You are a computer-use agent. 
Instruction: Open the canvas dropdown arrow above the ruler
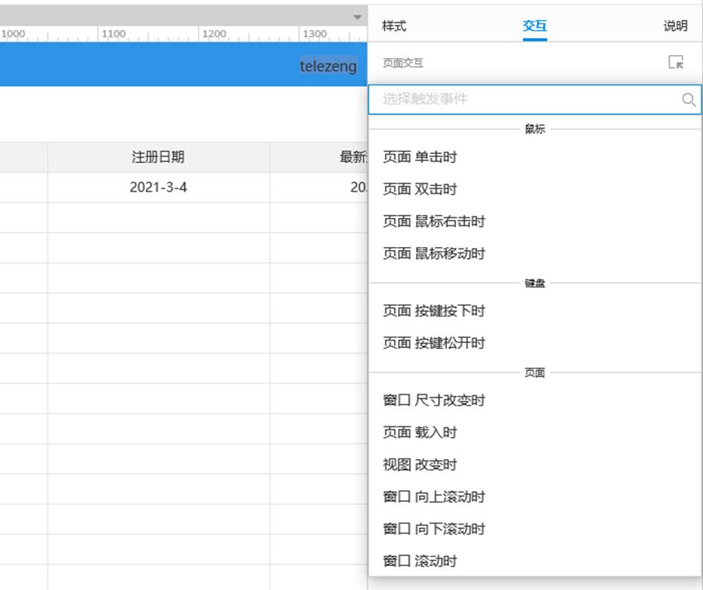tap(357, 18)
